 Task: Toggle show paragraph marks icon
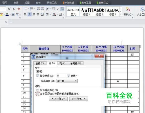(x=58, y=9)
